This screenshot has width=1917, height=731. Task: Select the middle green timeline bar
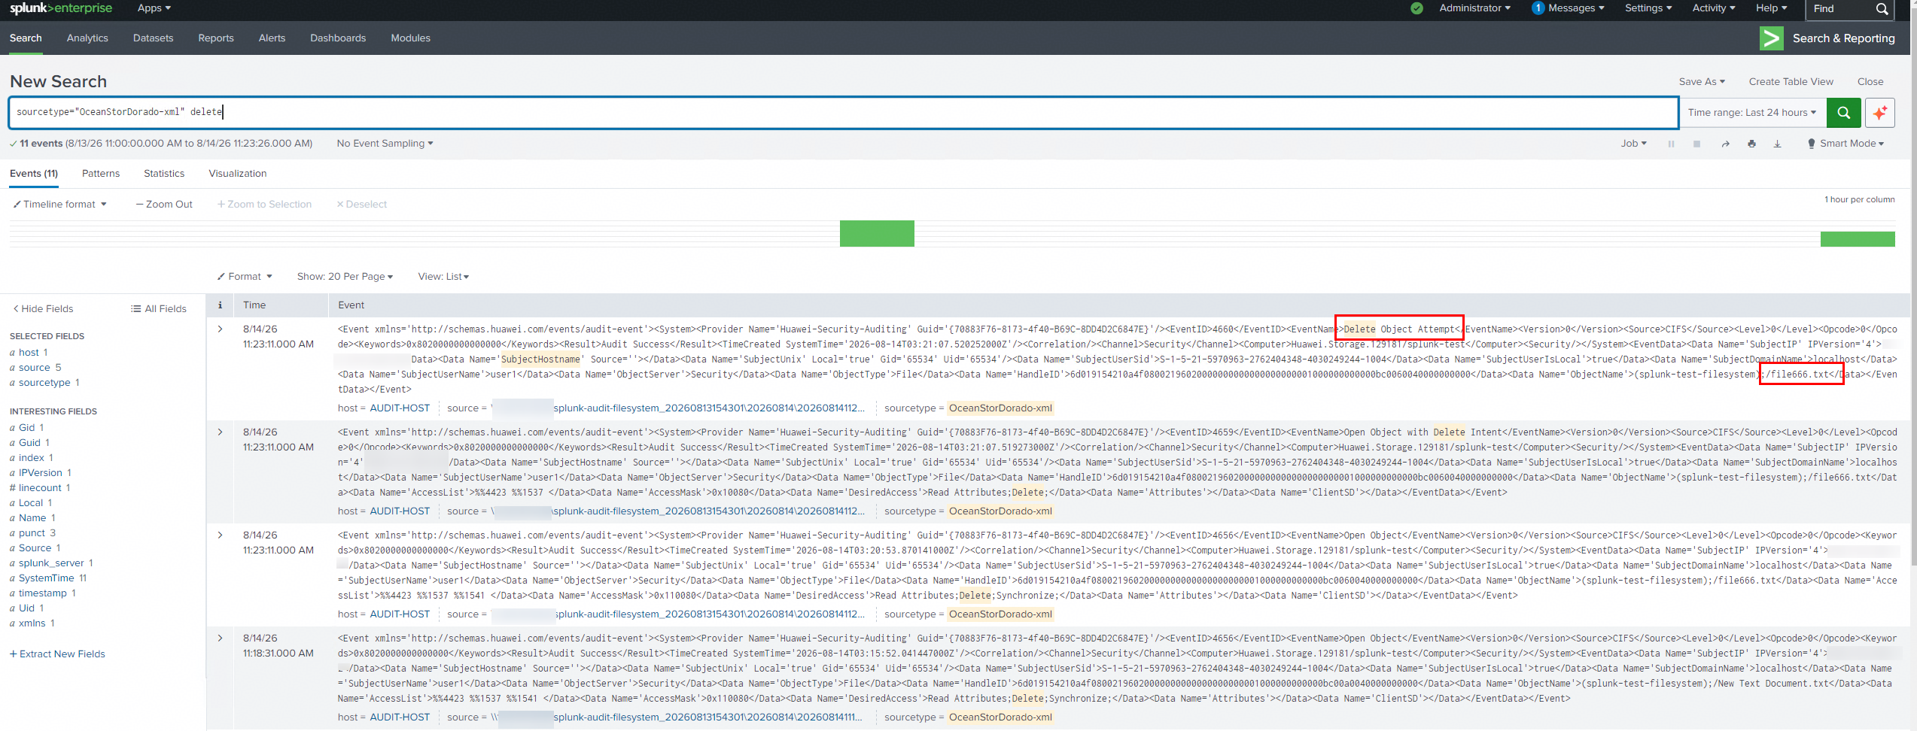click(x=877, y=233)
